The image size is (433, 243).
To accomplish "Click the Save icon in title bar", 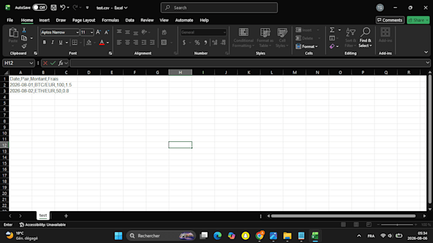I will (53, 8).
